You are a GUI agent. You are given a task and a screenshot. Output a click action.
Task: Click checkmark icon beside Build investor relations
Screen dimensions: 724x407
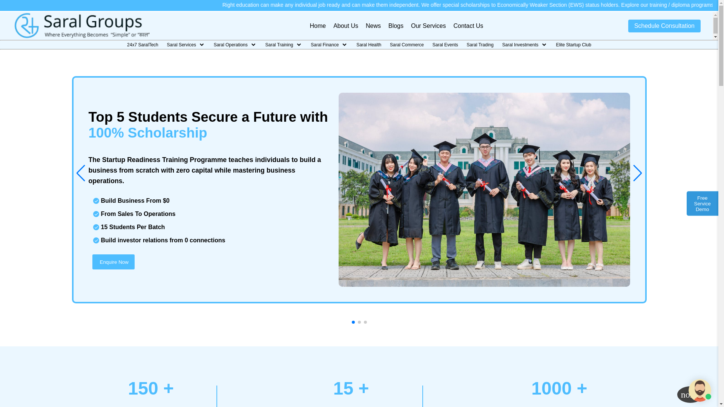[96, 240]
